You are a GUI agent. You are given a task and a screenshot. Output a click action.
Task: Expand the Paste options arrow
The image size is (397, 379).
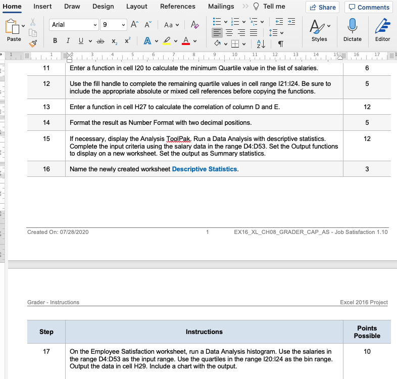(x=23, y=26)
